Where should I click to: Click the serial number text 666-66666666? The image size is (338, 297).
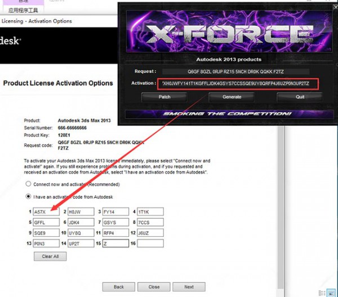[x=72, y=128]
